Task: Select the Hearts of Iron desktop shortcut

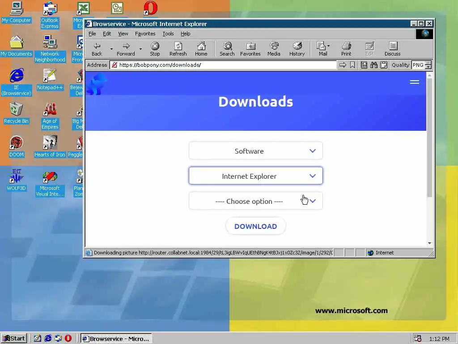Action: (50, 147)
